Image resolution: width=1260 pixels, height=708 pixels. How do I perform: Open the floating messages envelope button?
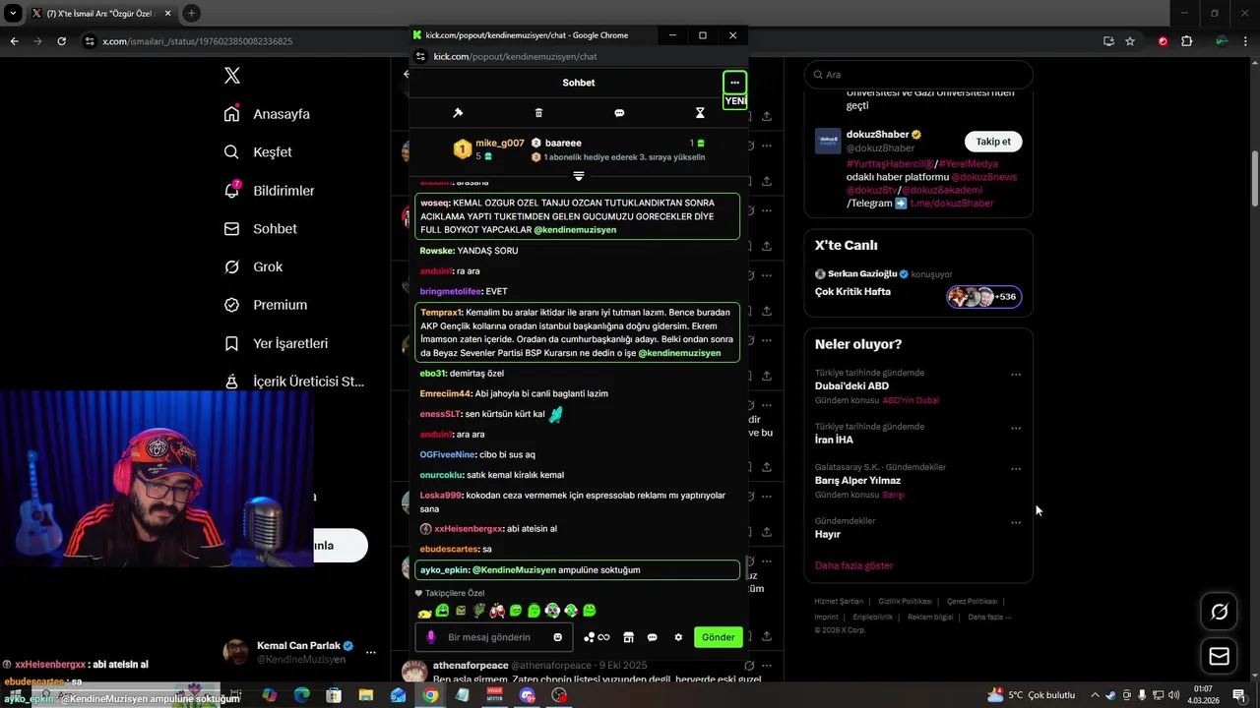tap(1220, 657)
